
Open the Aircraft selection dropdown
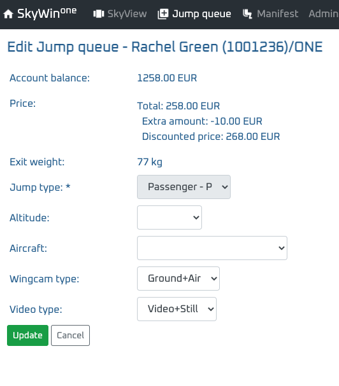point(212,248)
